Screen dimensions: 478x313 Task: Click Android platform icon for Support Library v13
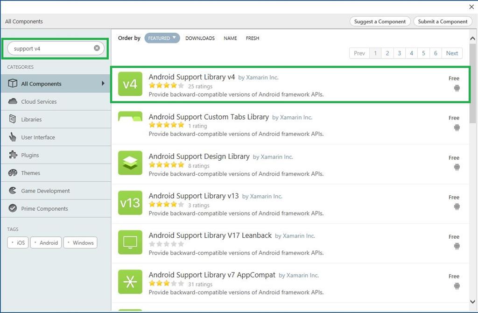[457, 206]
